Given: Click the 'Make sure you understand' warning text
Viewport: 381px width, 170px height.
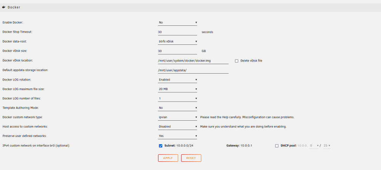Looking at the screenshot, I should 243,127.
